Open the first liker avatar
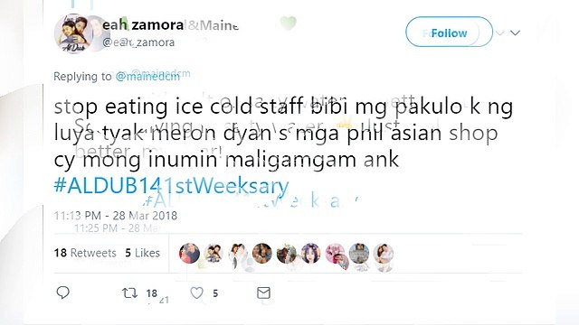This screenshot has height=325, width=579. pyautogui.click(x=189, y=253)
